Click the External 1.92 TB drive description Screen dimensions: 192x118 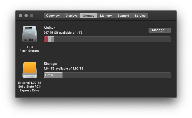(30, 87)
